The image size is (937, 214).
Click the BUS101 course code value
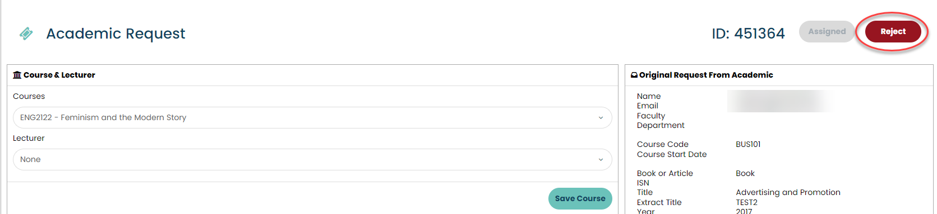(748, 144)
